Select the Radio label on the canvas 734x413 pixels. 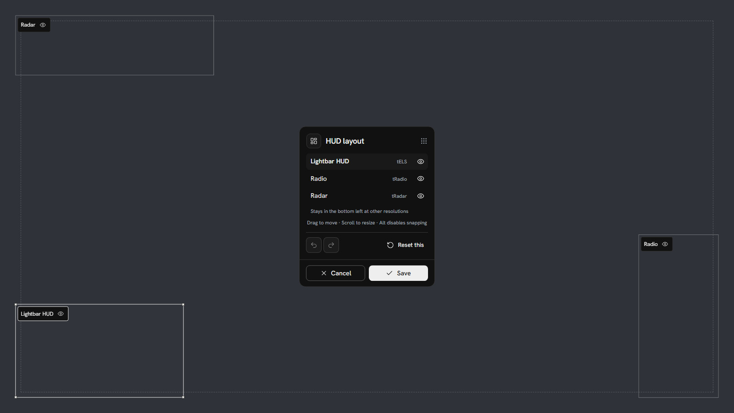pos(651,244)
